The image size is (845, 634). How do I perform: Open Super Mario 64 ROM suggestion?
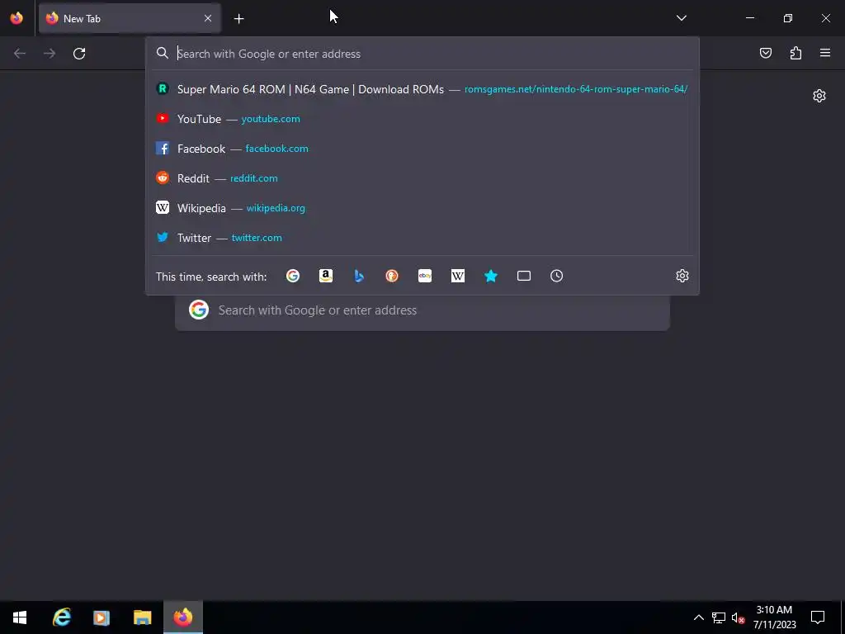pos(422,89)
